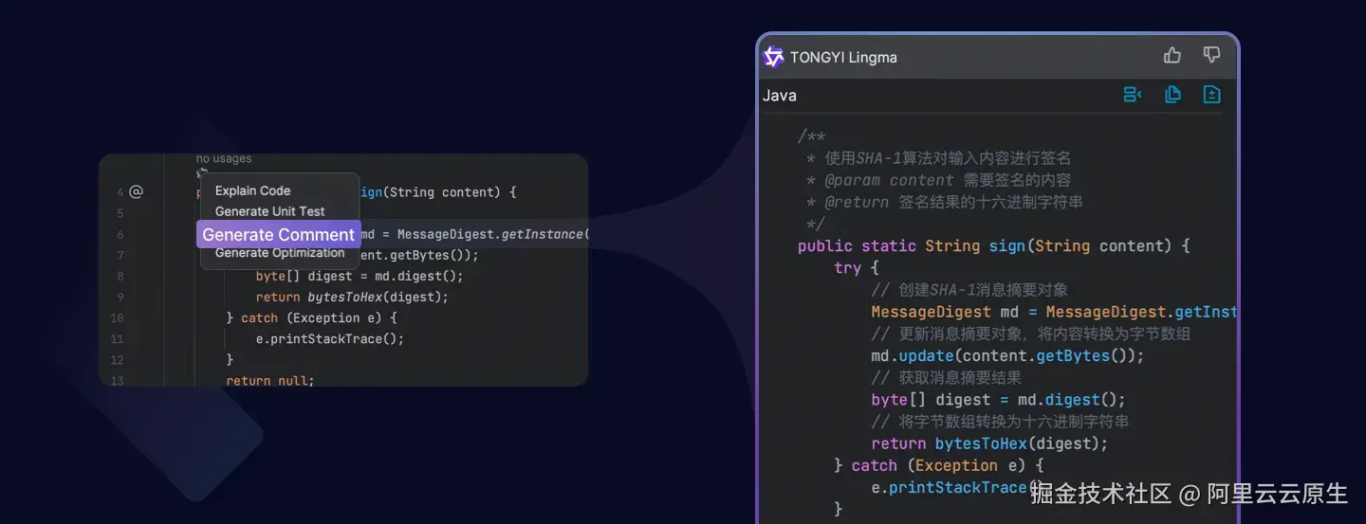Click 'byte[] digest = md.digest();' in Lingma panel
Screen dimensions: 1366x524
pos(999,400)
